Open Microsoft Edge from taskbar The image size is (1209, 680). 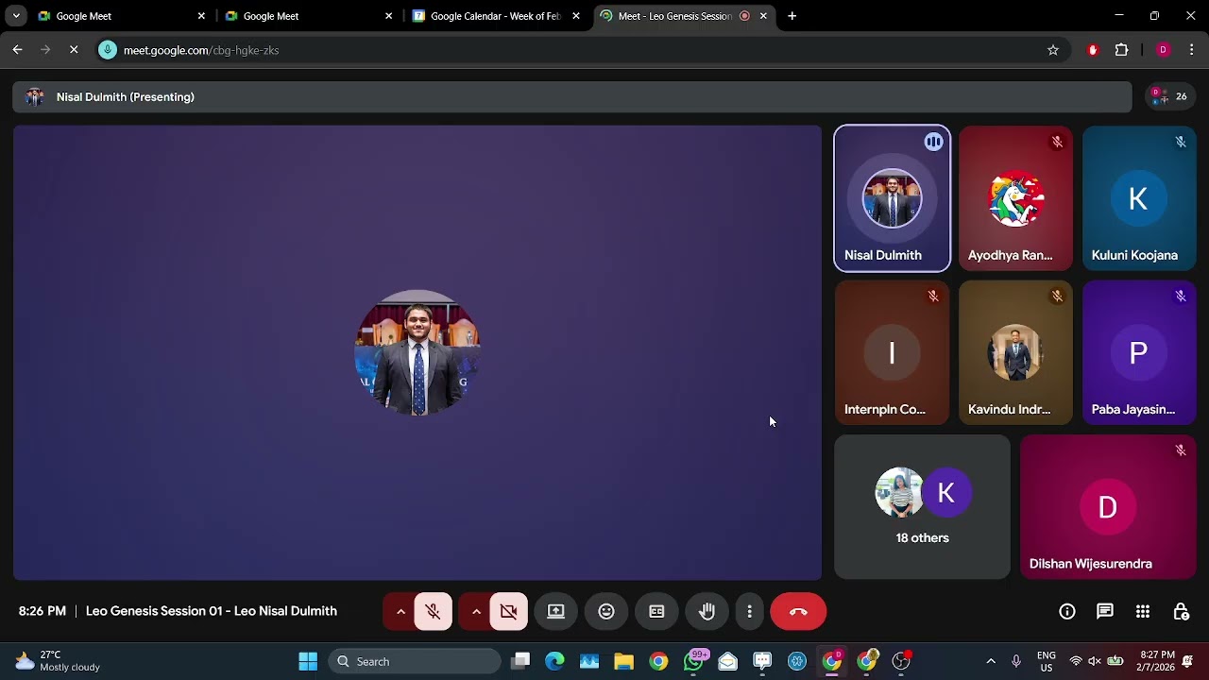pyautogui.click(x=554, y=661)
